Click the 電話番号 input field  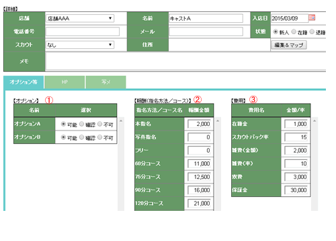(x=83, y=31)
